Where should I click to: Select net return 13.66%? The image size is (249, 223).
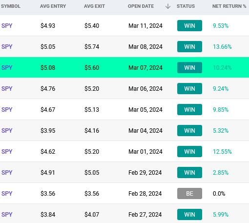click(x=222, y=47)
